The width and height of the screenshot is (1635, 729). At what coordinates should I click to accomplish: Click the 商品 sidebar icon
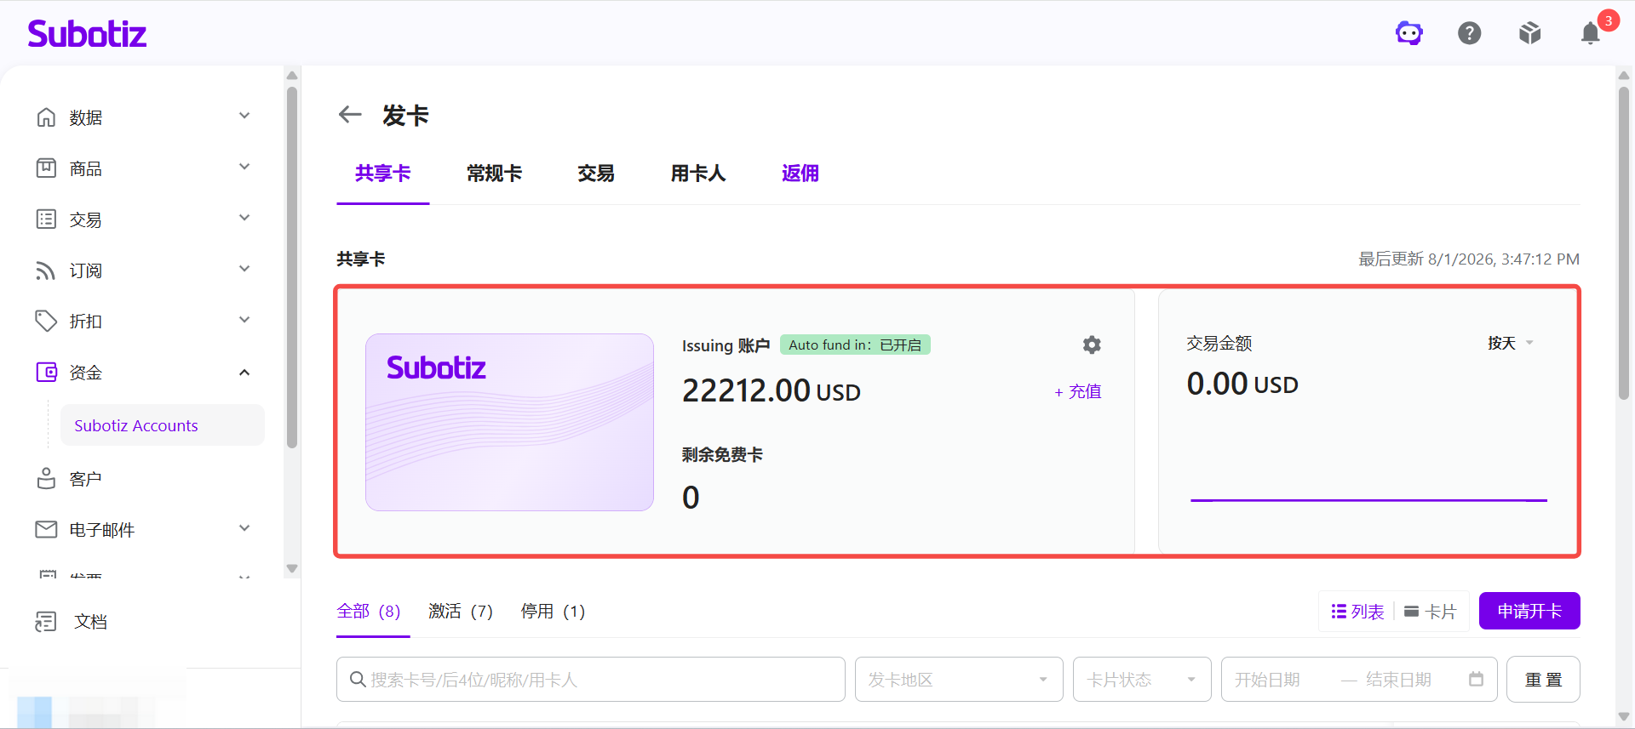(46, 168)
